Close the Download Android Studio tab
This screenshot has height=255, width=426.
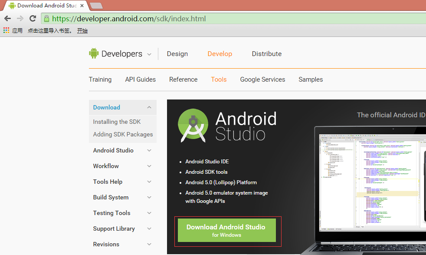tap(82, 6)
